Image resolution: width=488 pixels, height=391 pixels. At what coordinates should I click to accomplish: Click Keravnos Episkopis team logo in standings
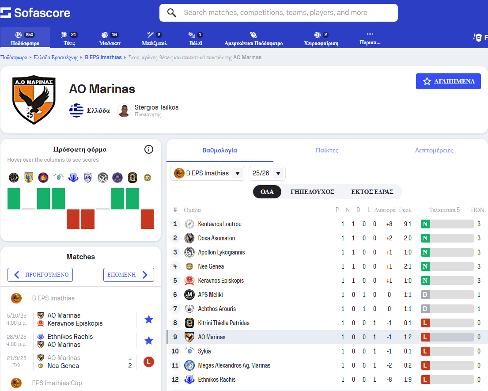click(x=189, y=281)
